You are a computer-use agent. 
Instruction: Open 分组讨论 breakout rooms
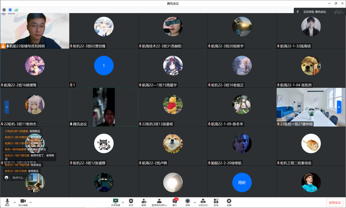203,202
